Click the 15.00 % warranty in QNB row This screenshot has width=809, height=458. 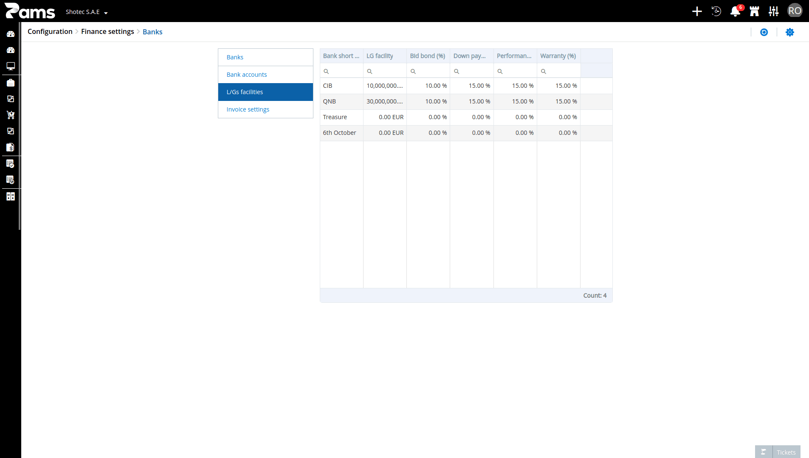point(566,101)
